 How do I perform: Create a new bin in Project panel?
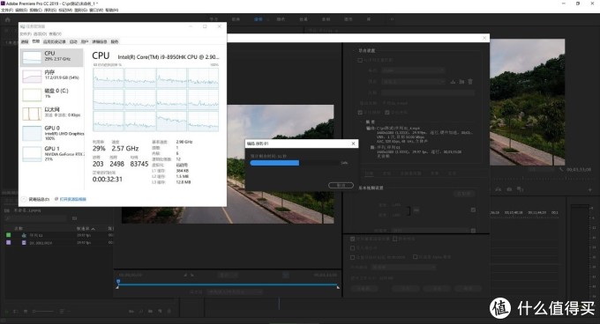[150, 312]
